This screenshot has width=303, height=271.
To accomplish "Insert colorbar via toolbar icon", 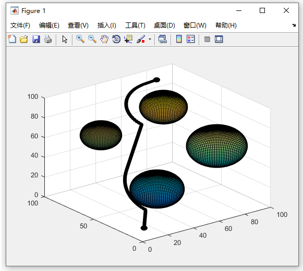I will pyautogui.click(x=179, y=39).
